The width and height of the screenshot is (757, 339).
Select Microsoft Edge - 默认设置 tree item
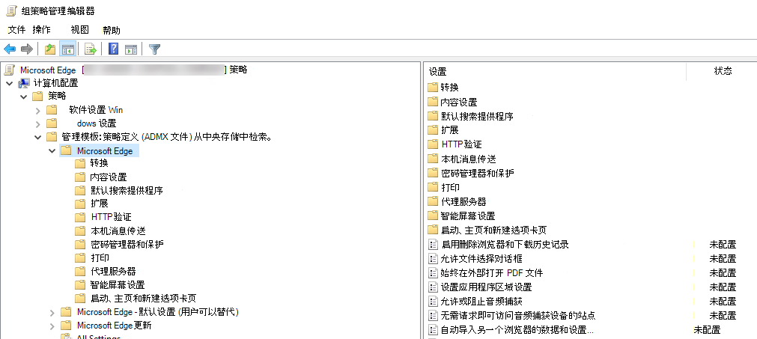(157, 312)
